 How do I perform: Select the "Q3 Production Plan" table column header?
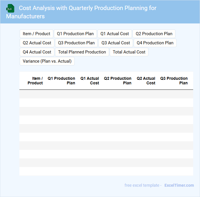click(174, 81)
